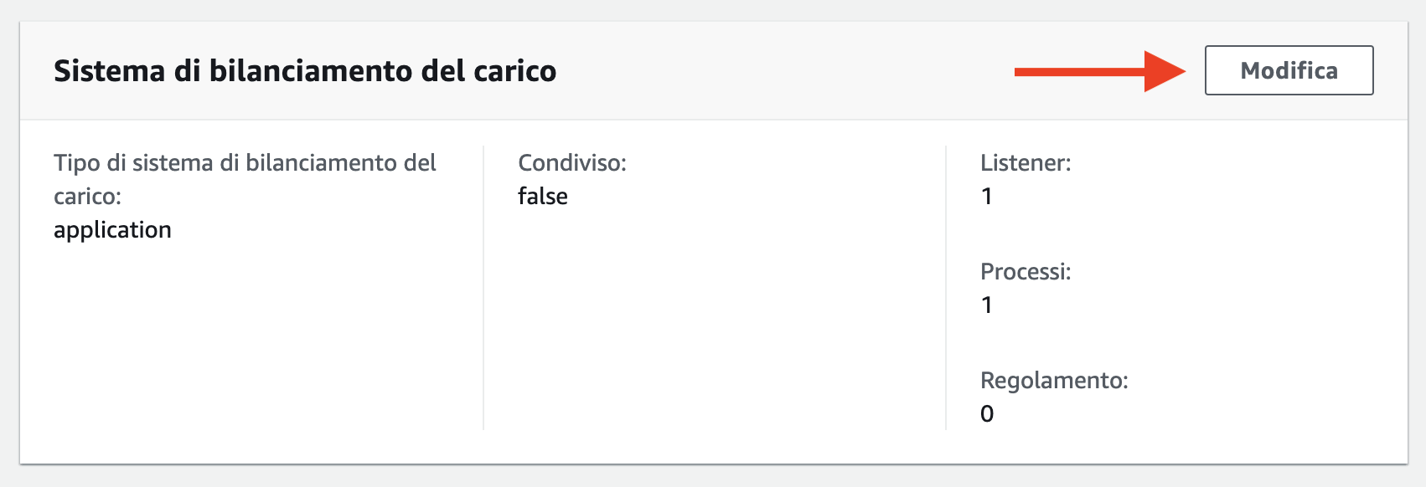Open the load balancer edit dialog via Modifica
1426x487 pixels.
pos(1288,70)
